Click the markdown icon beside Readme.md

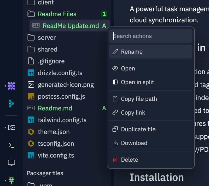coord(31,108)
